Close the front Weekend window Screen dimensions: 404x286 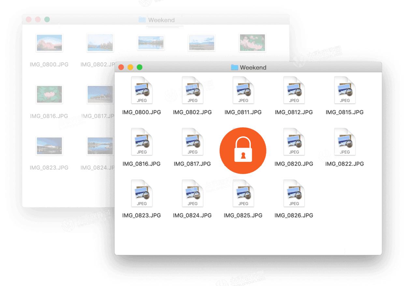(121, 67)
